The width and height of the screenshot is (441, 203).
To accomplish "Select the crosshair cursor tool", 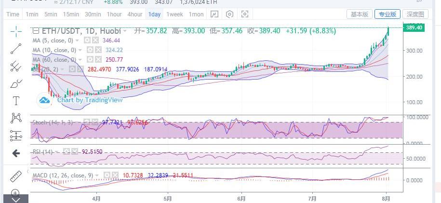I will click(16, 31).
